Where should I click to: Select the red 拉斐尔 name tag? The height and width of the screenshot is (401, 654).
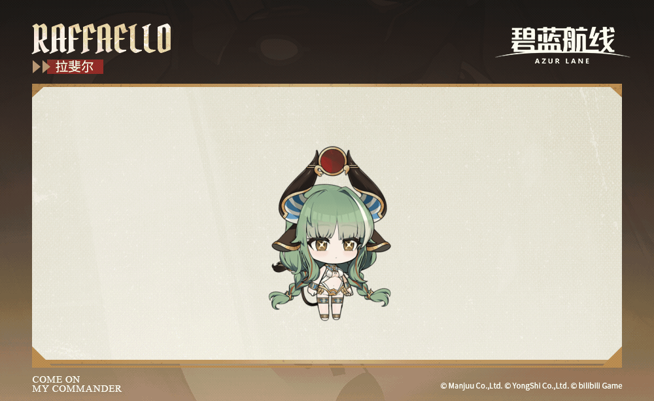[x=75, y=67]
